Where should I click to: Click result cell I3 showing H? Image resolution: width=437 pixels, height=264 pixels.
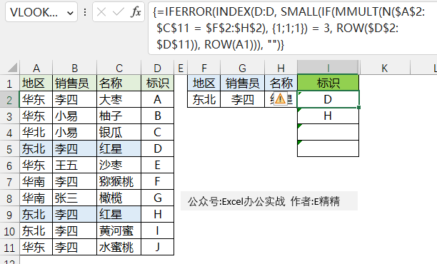tap(328, 116)
